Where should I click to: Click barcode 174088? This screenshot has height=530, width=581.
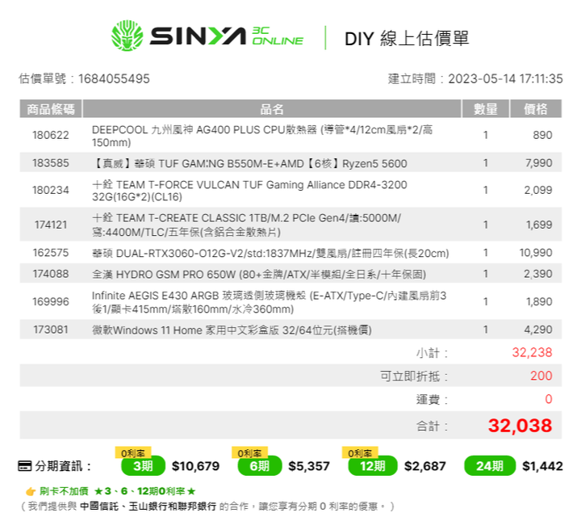point(51,274)
